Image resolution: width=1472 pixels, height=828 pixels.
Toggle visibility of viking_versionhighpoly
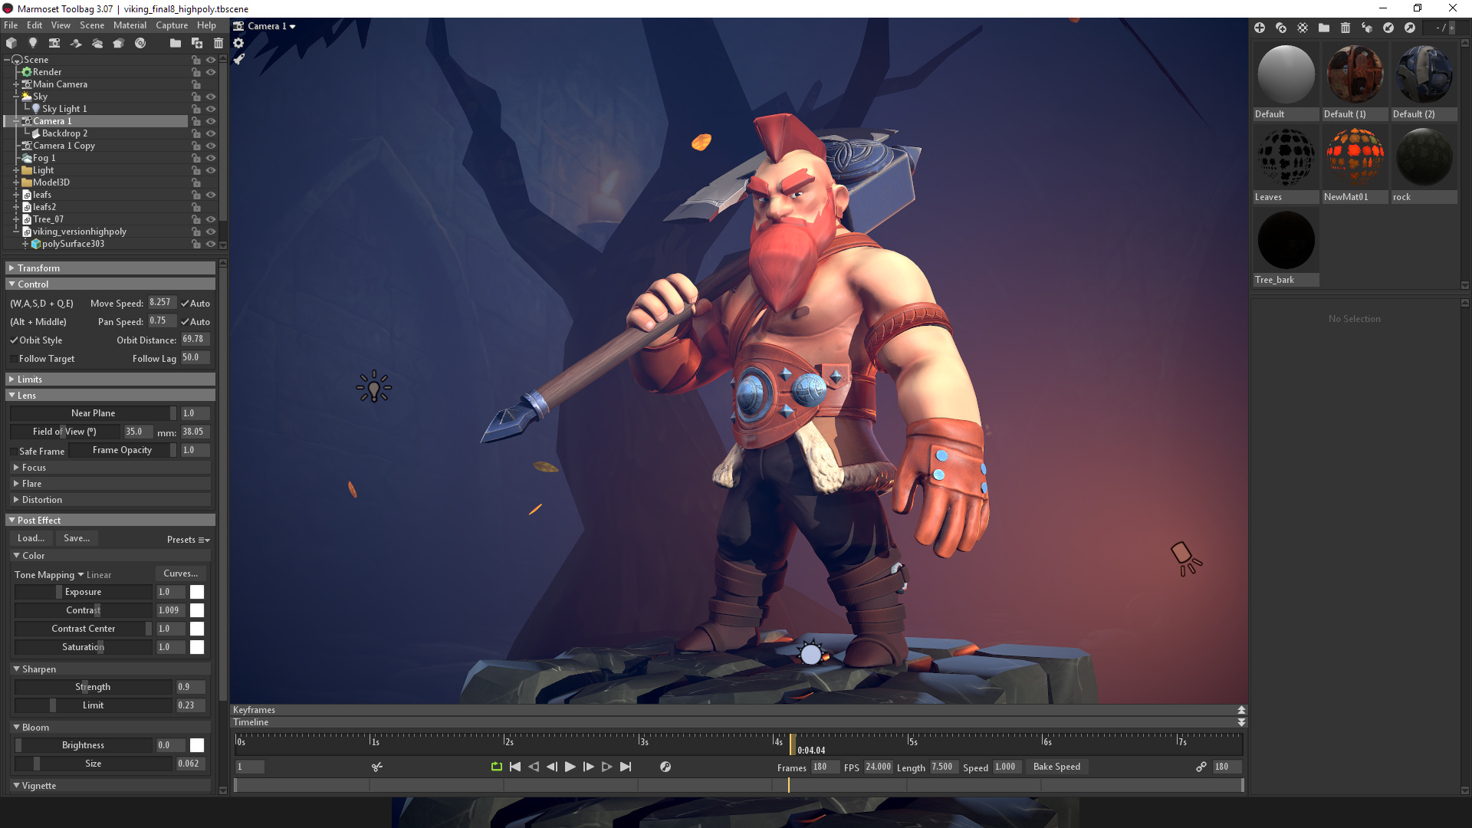pos(211,232)
